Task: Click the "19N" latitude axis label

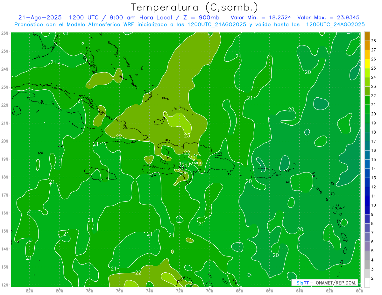Action: pos(5,159)
